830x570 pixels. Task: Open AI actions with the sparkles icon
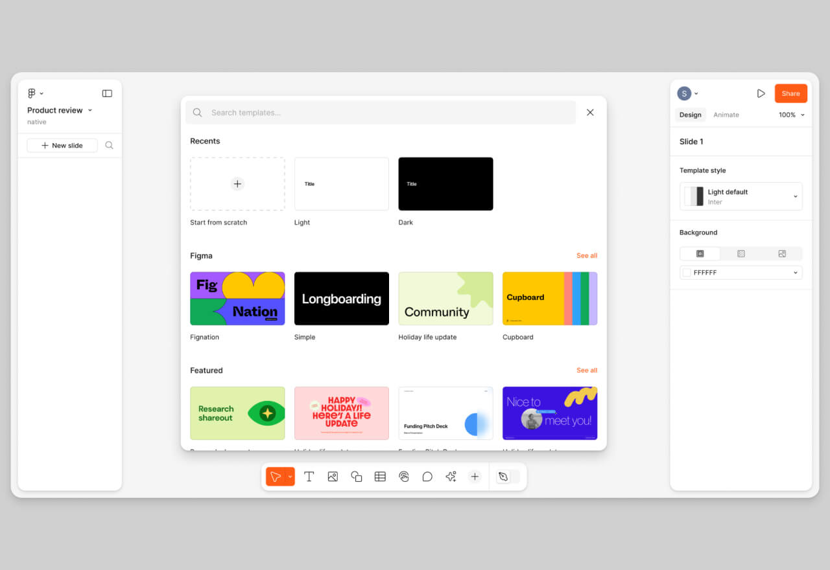click(451, 476)
